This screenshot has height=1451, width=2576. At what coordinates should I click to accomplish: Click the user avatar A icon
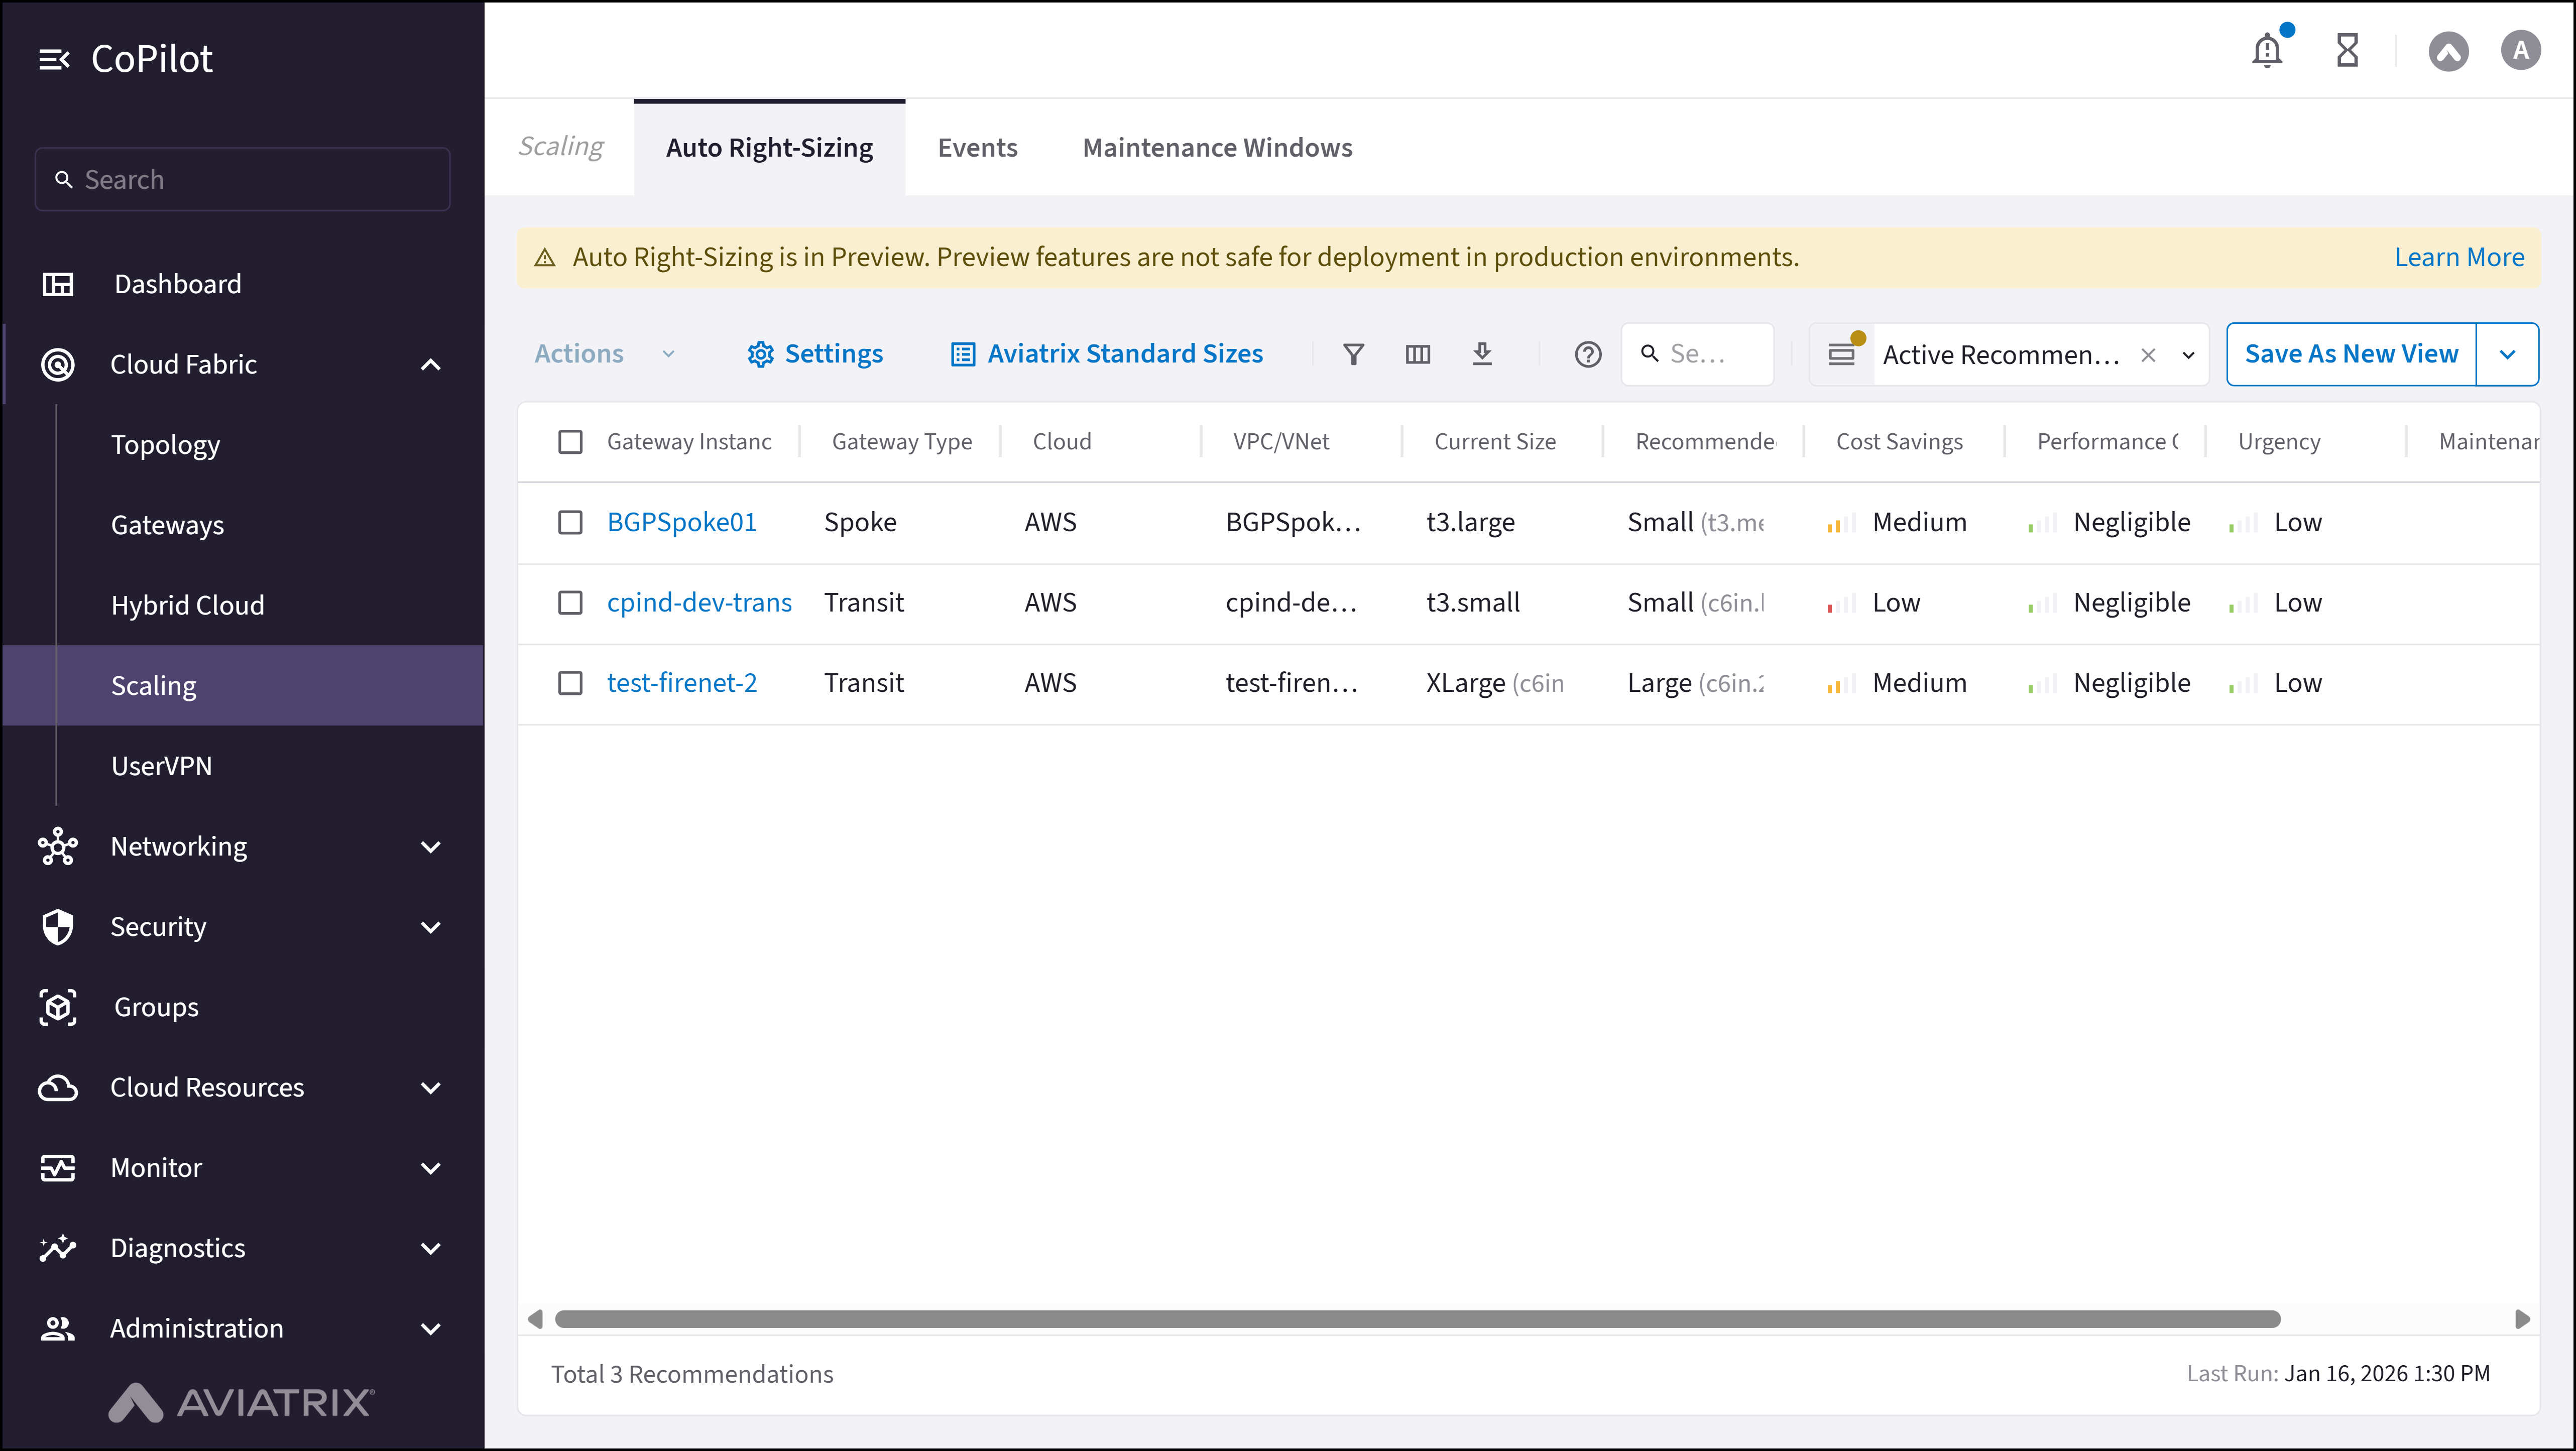2520,50
